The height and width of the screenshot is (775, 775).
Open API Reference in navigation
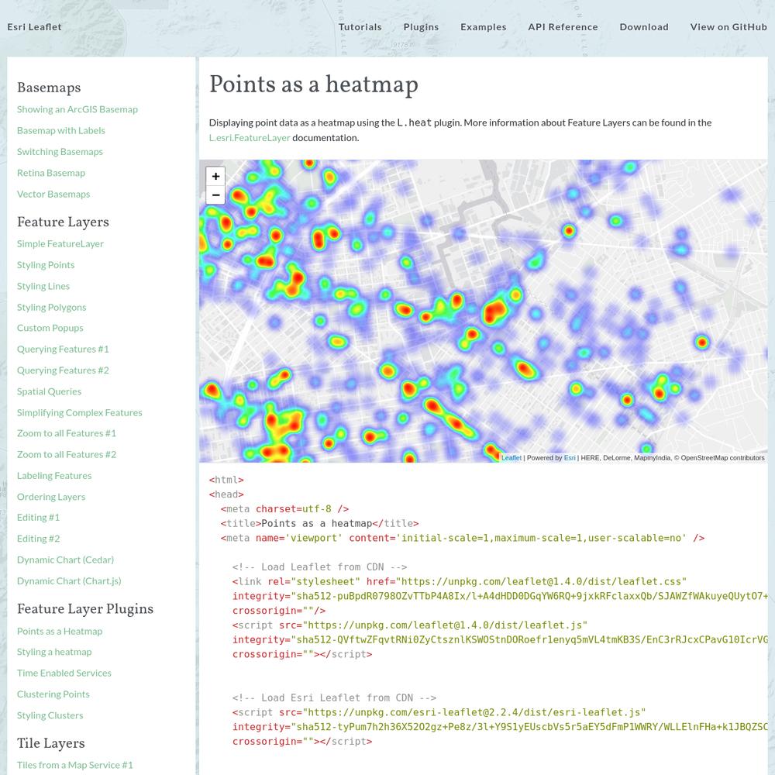coord(563,27)
